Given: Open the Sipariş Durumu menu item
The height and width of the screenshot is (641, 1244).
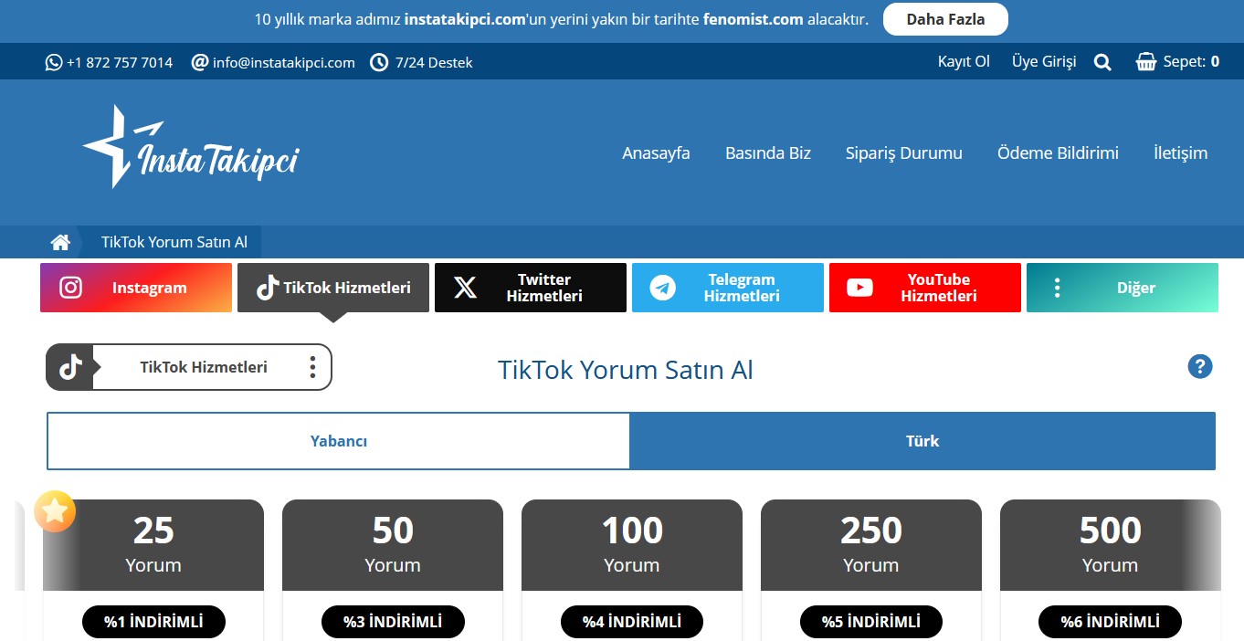Looking at the screenshot, I should pyautogui.click(x=903, y=152).
